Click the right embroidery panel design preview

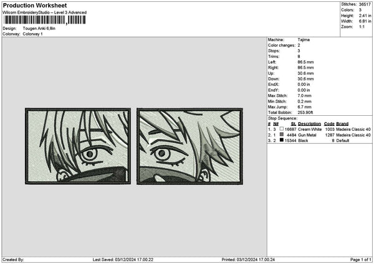coord(190,146)
